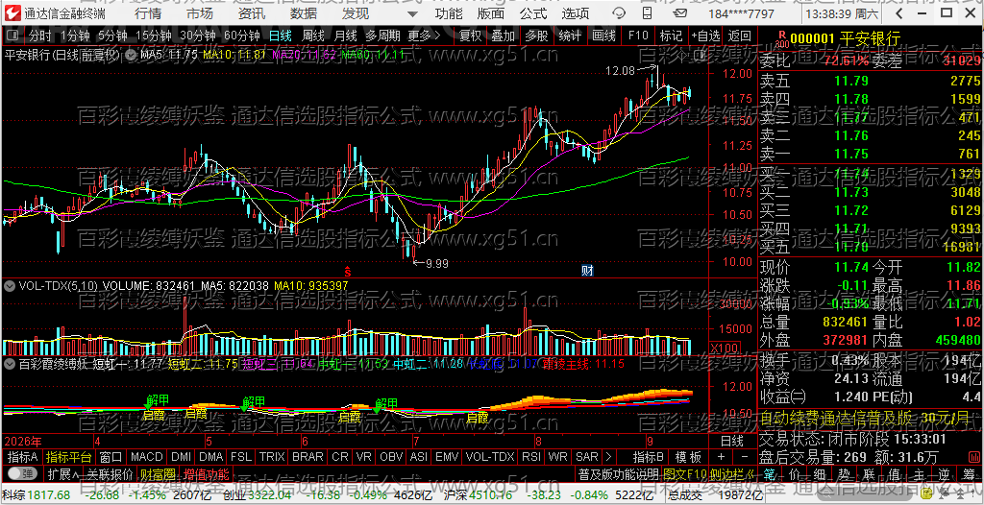Open the 指标平台 tab
This screenshot has height=505, width=984.
pyautogui.click(x=69, y=457)
